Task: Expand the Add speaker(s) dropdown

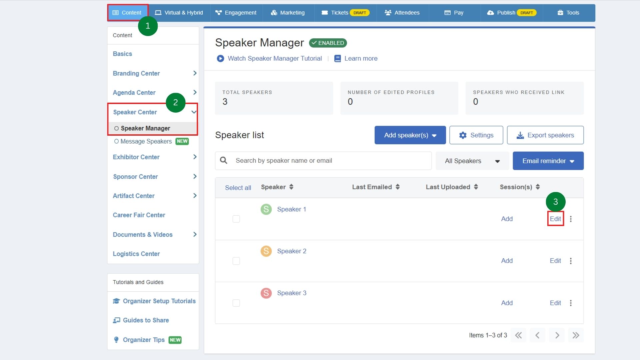Action: coord(410,135)
